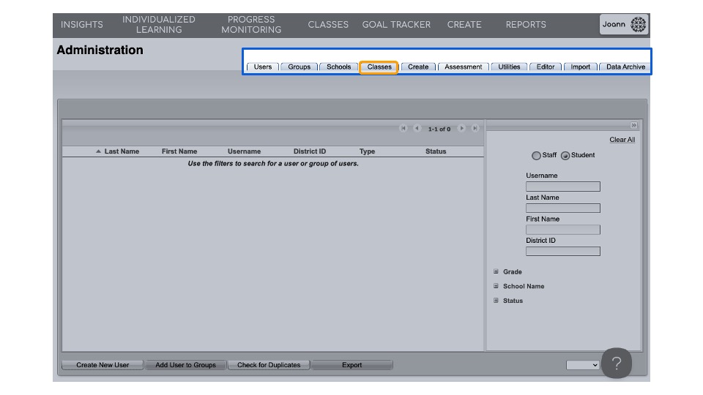Expand the School Name filter
The height and width of the screenshot is (395, 703).
pos(496,286)
